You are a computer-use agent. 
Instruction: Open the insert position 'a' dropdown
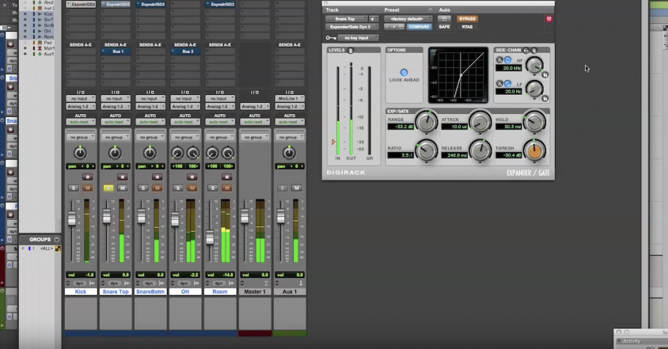373,19
